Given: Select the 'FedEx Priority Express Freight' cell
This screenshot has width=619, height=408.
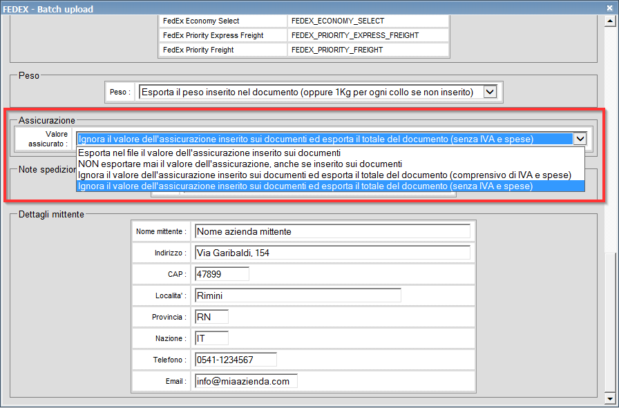Looking at the screenshot, I should click(x=223, y=35).
